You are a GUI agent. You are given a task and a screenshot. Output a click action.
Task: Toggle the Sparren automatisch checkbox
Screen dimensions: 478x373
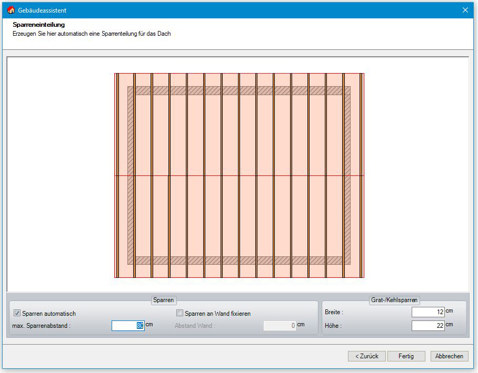(17, 314)
